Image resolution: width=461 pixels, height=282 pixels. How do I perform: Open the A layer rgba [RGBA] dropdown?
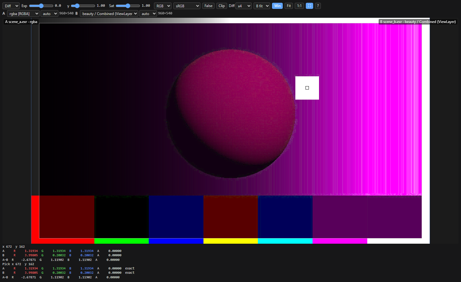click(23, 13)
